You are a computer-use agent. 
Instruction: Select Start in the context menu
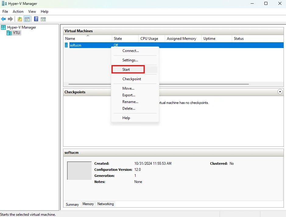[135, 70]
